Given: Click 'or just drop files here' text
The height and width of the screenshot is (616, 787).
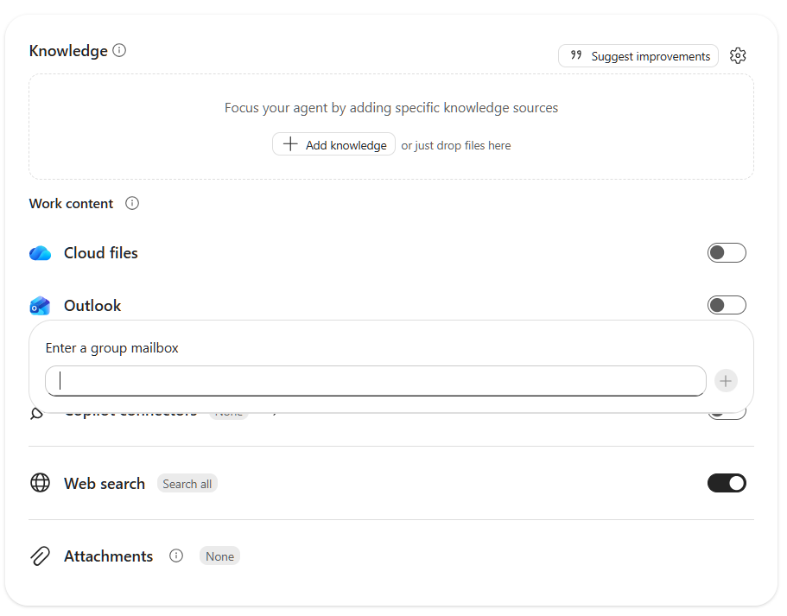Looking at the screenshot, I should (456, 146).
